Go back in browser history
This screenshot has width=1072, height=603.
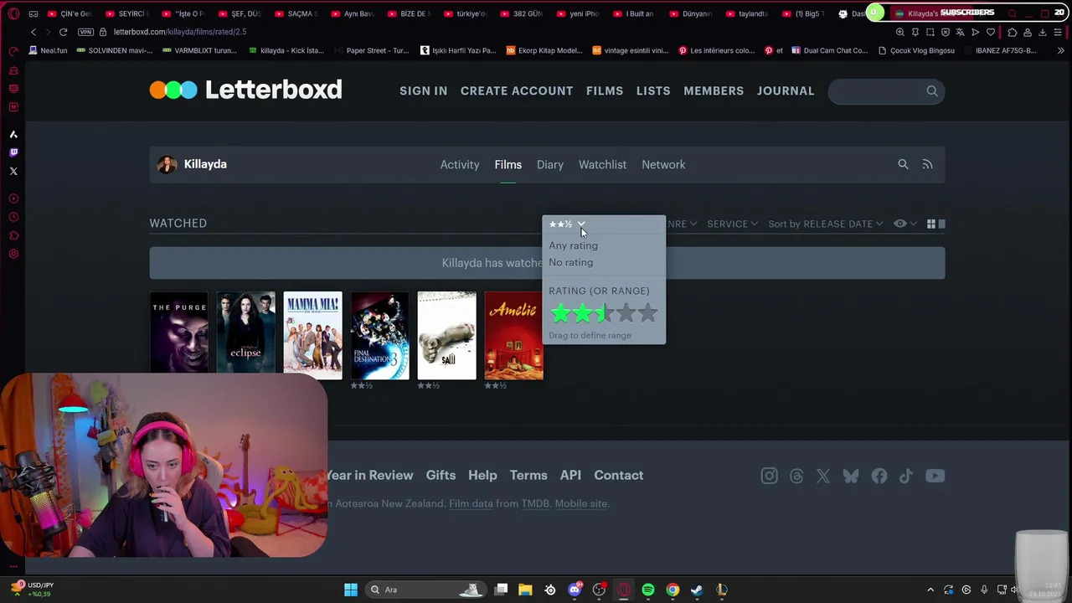click(33, 32)
